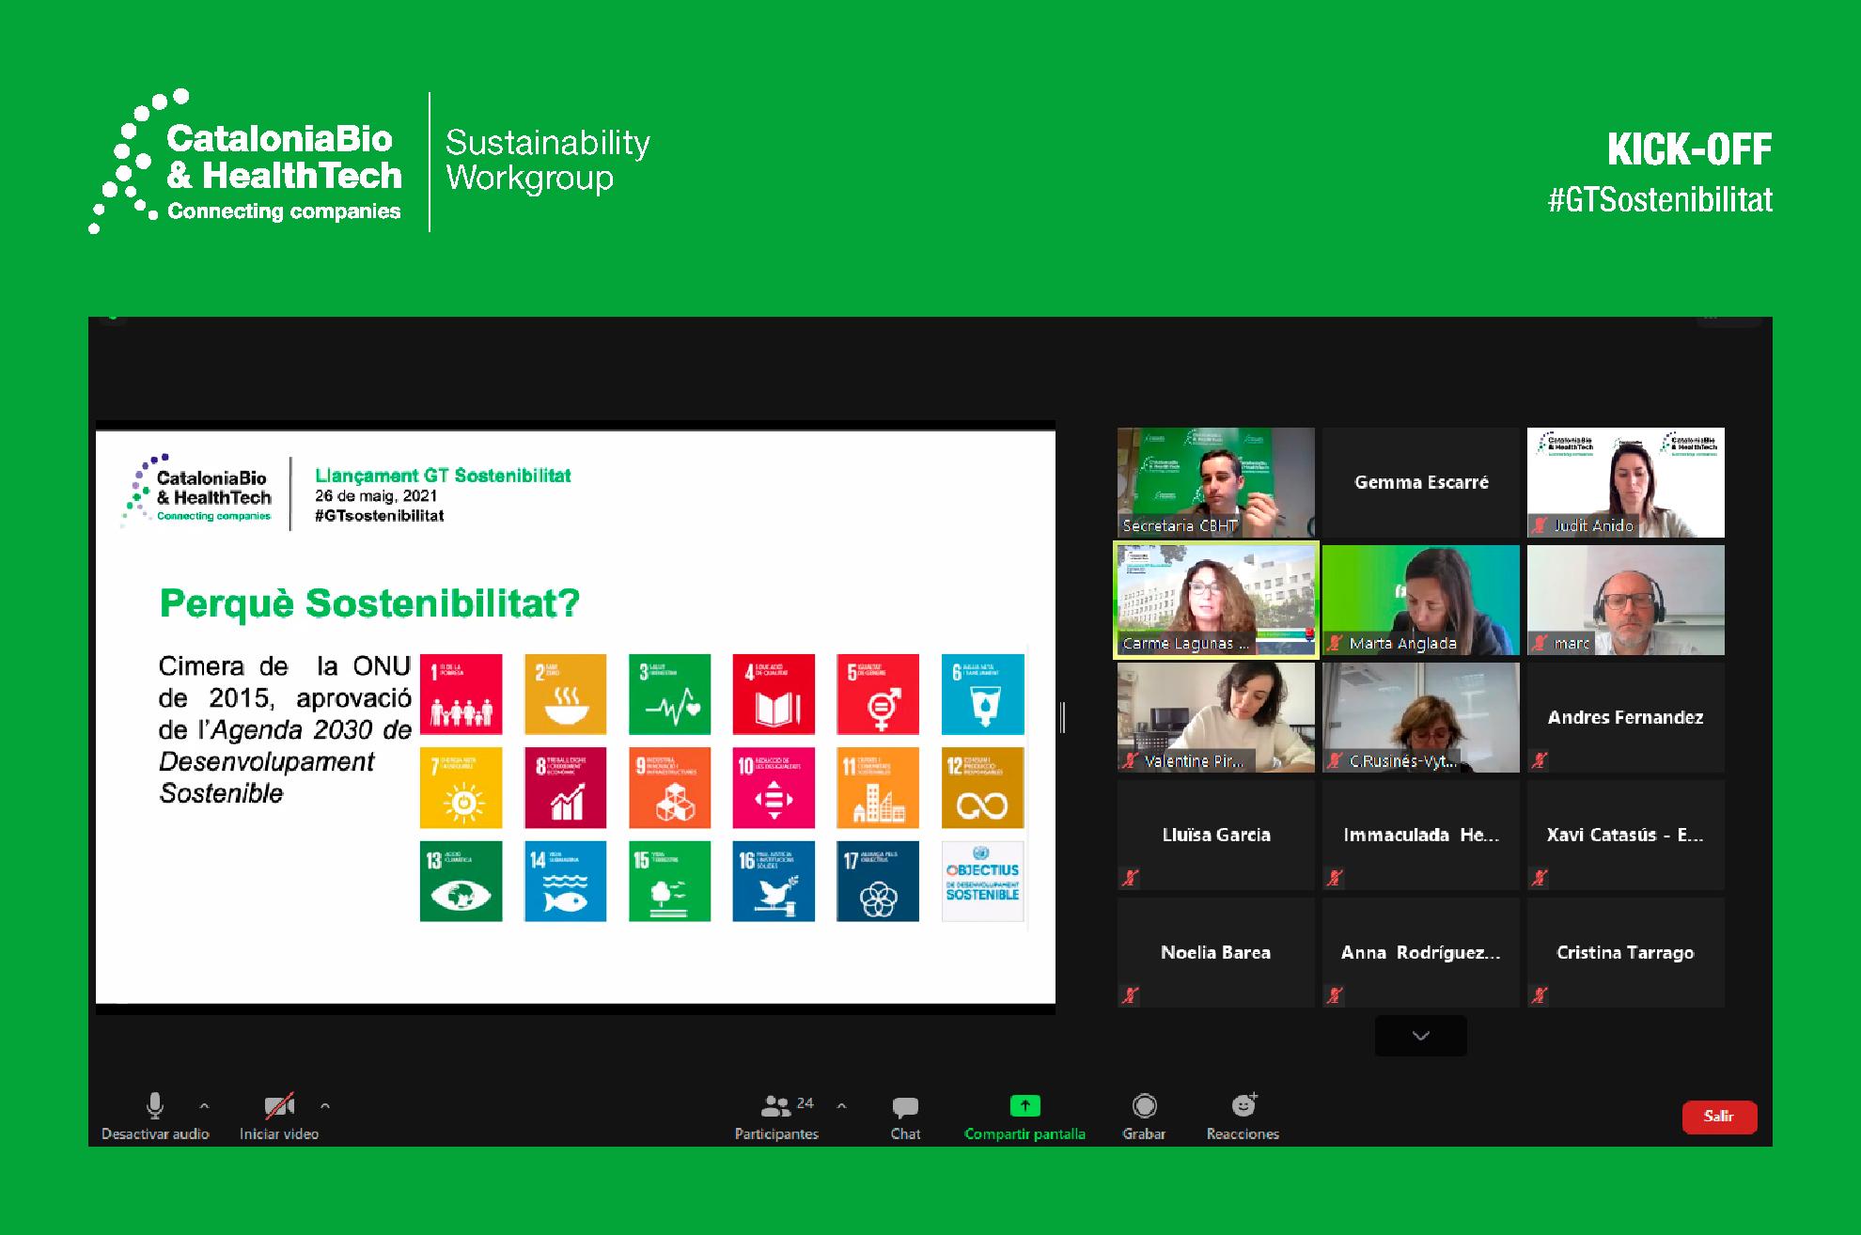Click muted mic icon on Noelia Barea
Screen dimensions: 1861x1235
[1130, 995]
